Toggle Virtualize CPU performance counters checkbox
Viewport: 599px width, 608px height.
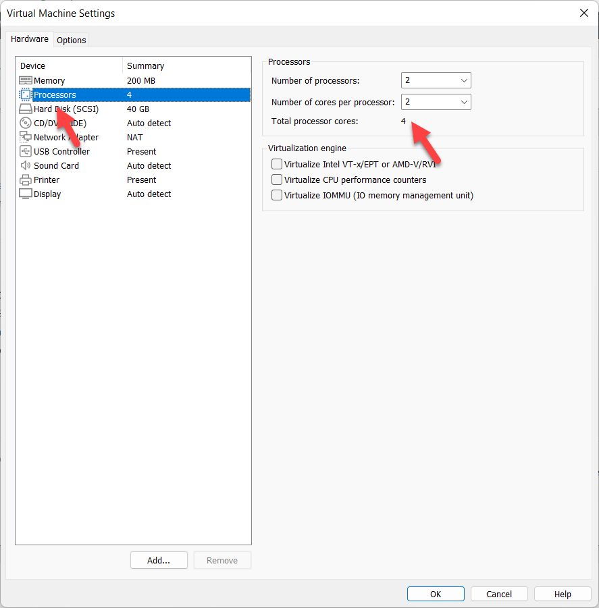(277, 179)
